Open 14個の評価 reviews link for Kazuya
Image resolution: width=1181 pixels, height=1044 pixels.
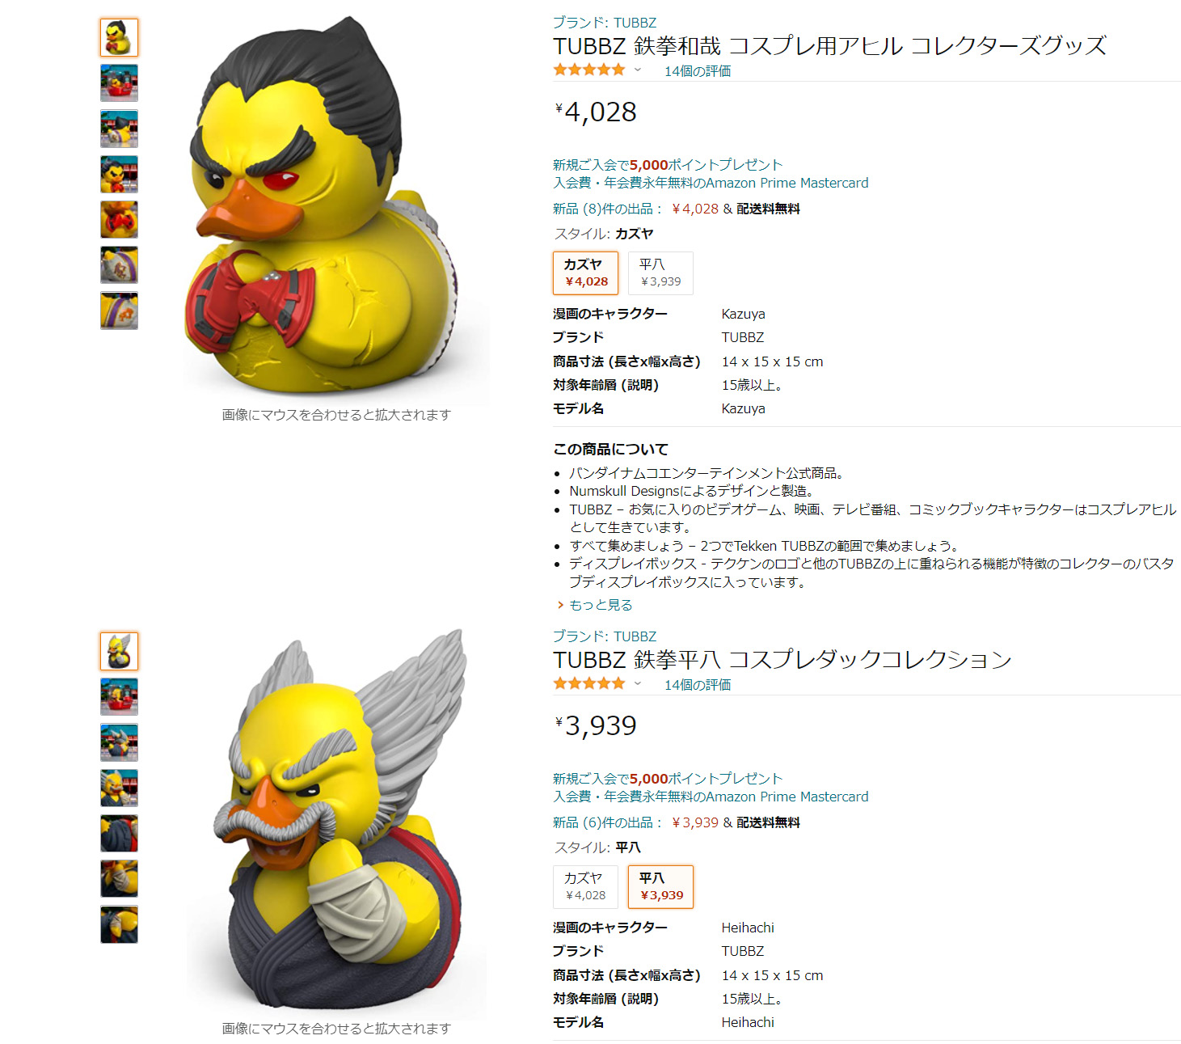698,71
